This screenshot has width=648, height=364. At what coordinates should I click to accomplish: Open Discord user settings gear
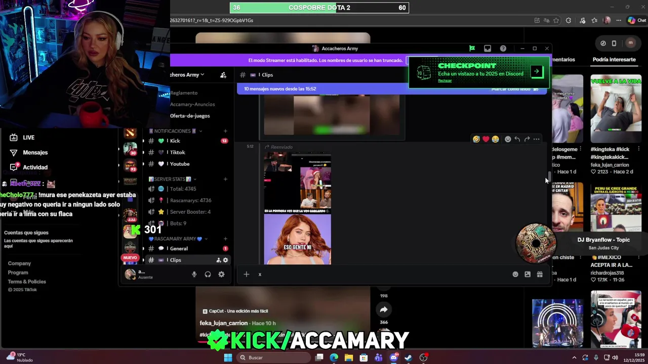tap(221, 274)
